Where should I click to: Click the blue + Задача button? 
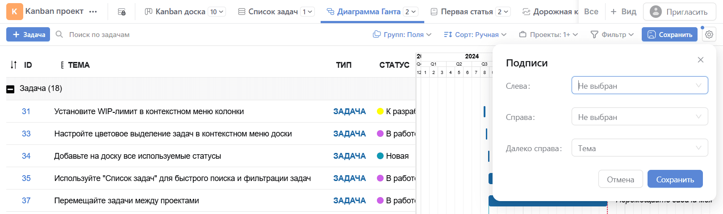pyautogui.click(x=28, y=34)
